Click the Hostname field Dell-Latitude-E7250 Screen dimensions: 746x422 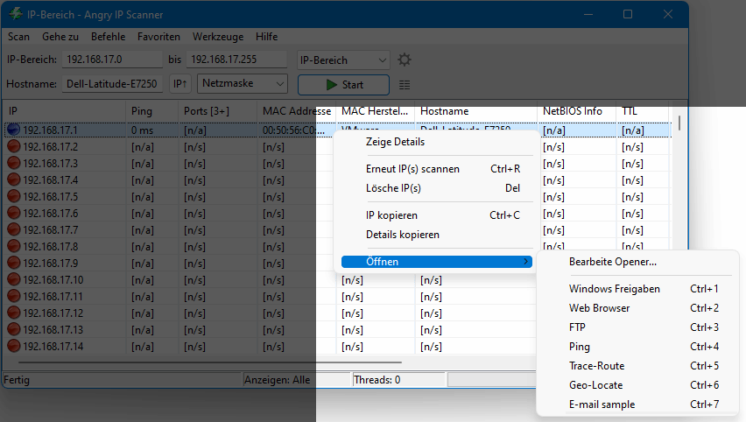coord(112,84)
